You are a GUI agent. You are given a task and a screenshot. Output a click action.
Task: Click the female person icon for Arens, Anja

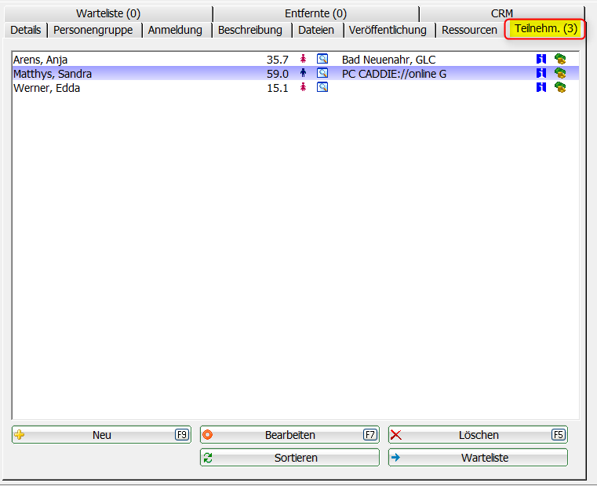(303, 59)
